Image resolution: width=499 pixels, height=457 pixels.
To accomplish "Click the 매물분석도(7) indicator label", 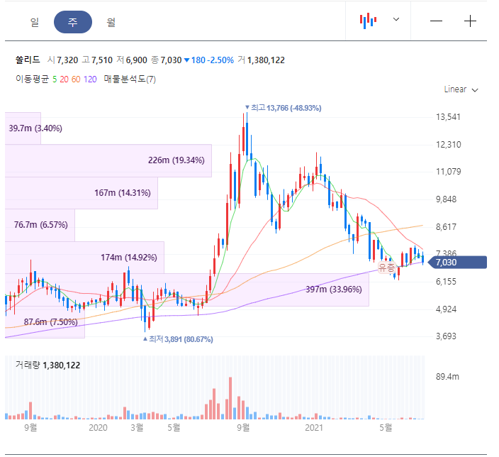I will point(130,79).
